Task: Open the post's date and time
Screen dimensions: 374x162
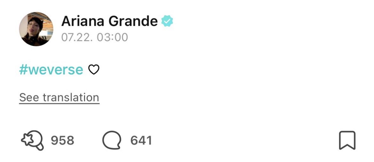Action: pyautogui.click(x=95, y=37)
